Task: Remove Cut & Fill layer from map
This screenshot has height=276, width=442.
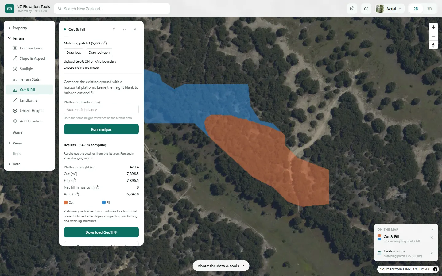Action: (x=432, y=238)
